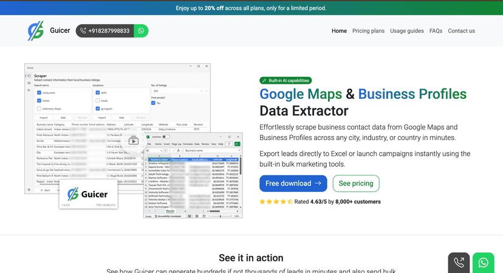Go to the Home menu item
Image resolution: width=503 pixels, height=273 pixels.
339,31
